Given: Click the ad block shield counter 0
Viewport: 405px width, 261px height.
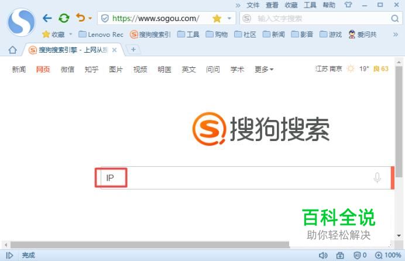Looking at the screenshot, I should tap(360, 255).
